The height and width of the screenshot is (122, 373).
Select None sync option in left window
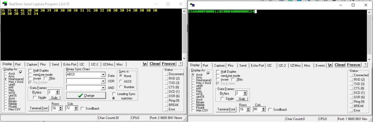(126, 76)
